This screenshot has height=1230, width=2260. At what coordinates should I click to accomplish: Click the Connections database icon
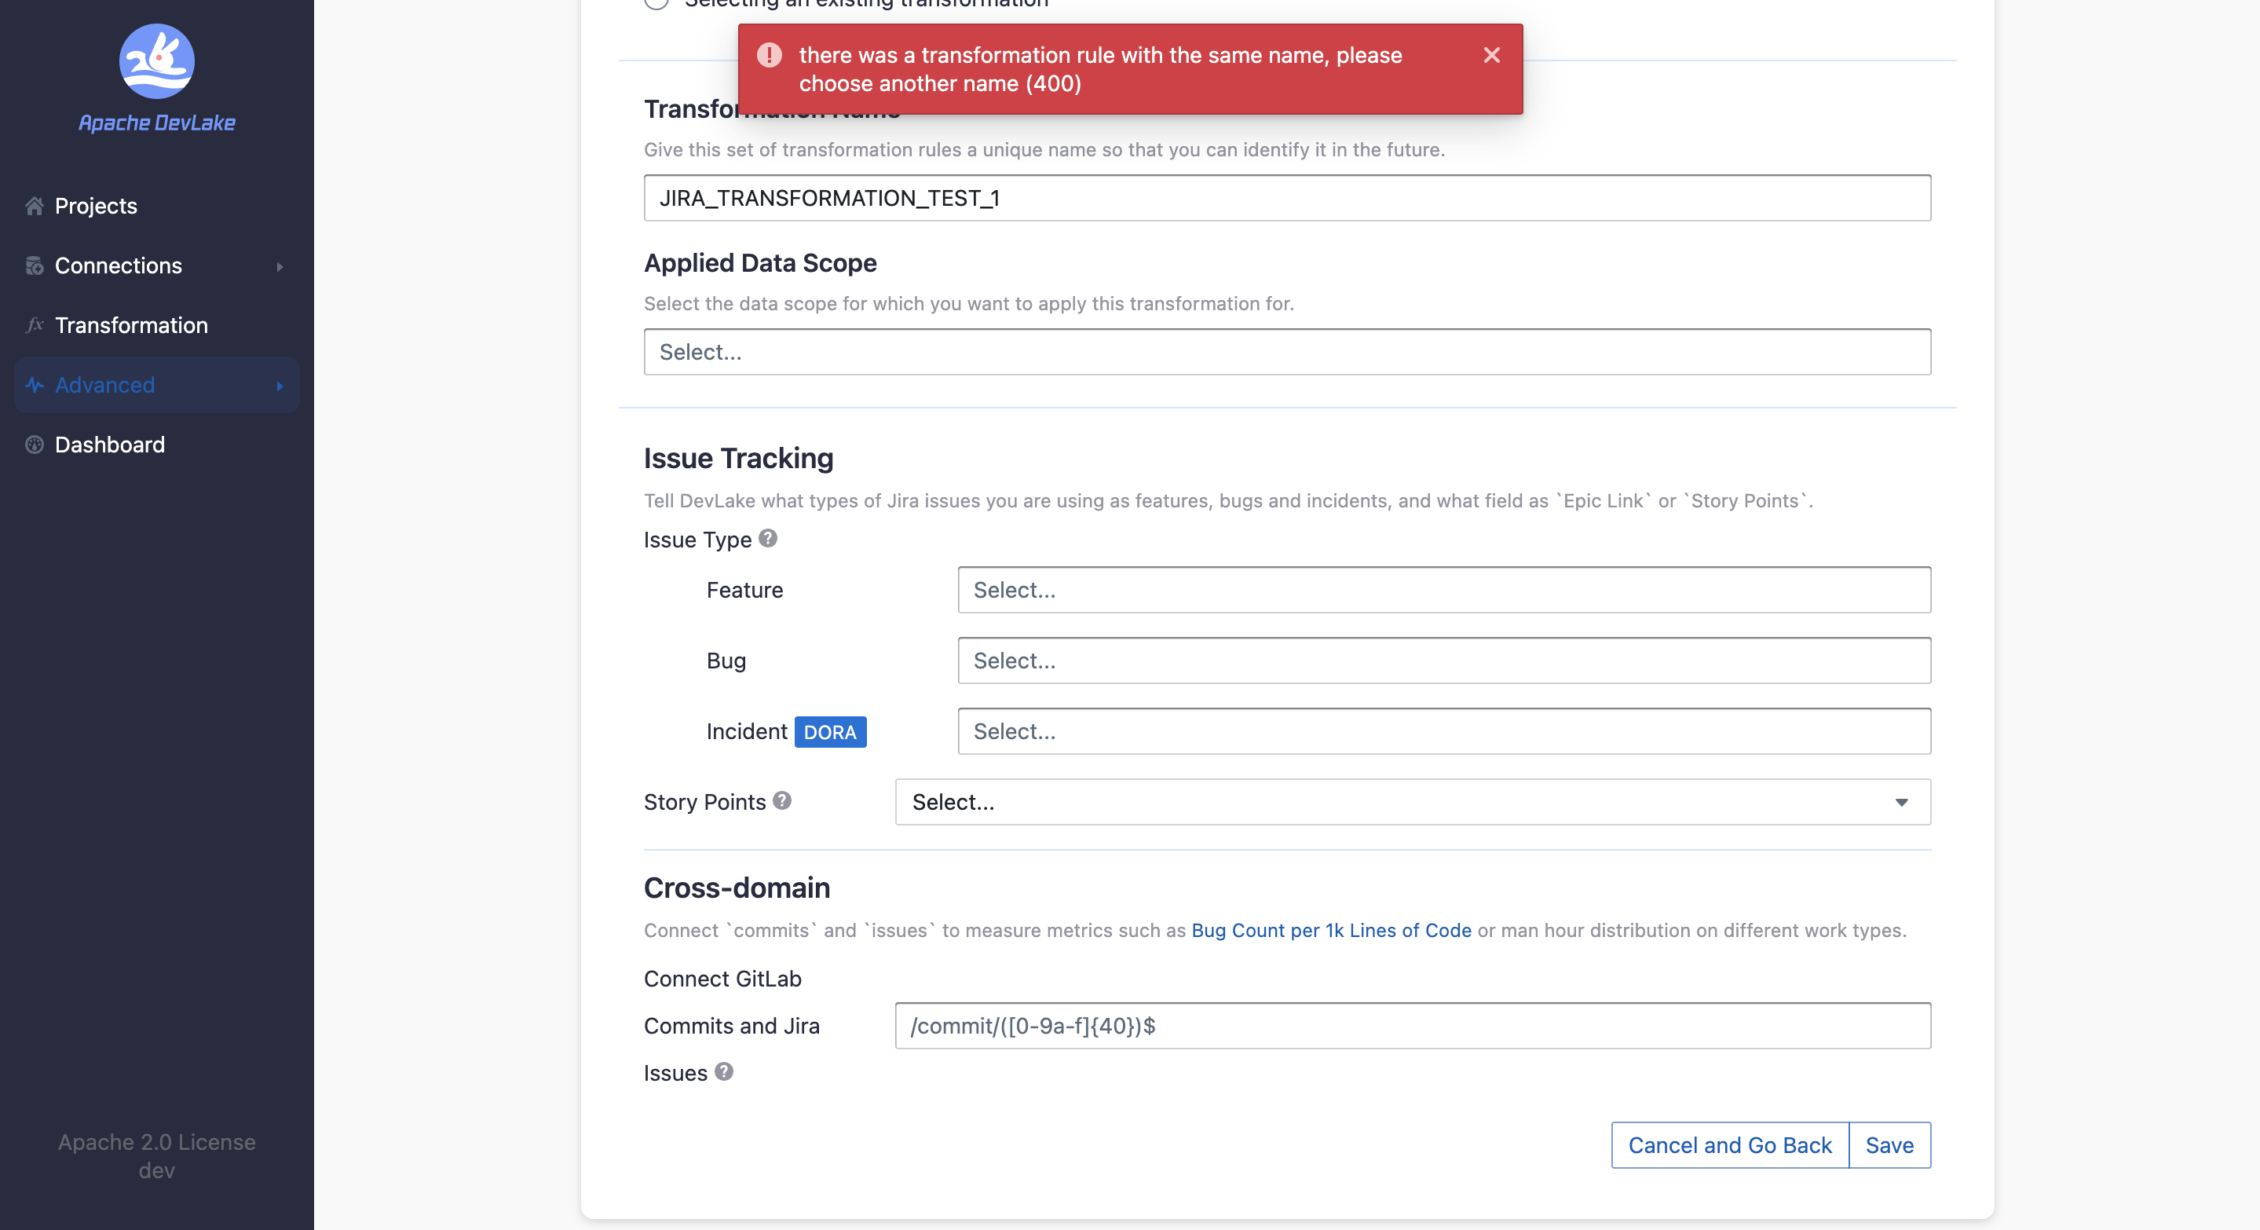(35, 265)
